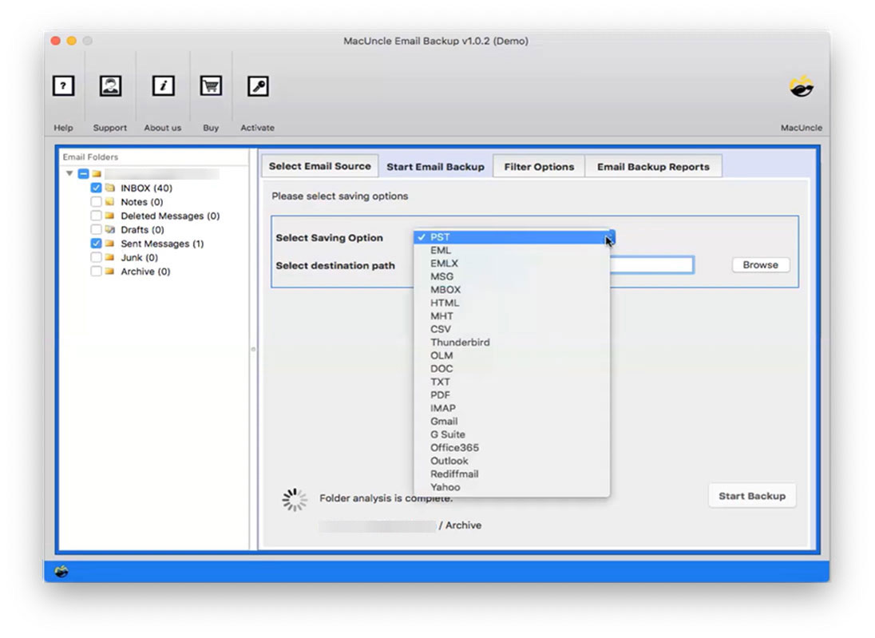Switch to the Filter Options tab
875x638 pixels.
(x=539, y=166)
